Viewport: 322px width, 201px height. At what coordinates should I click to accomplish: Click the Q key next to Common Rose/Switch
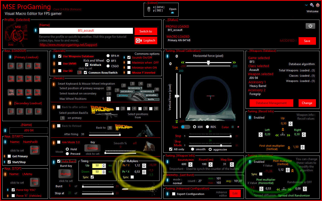point(79,72)
